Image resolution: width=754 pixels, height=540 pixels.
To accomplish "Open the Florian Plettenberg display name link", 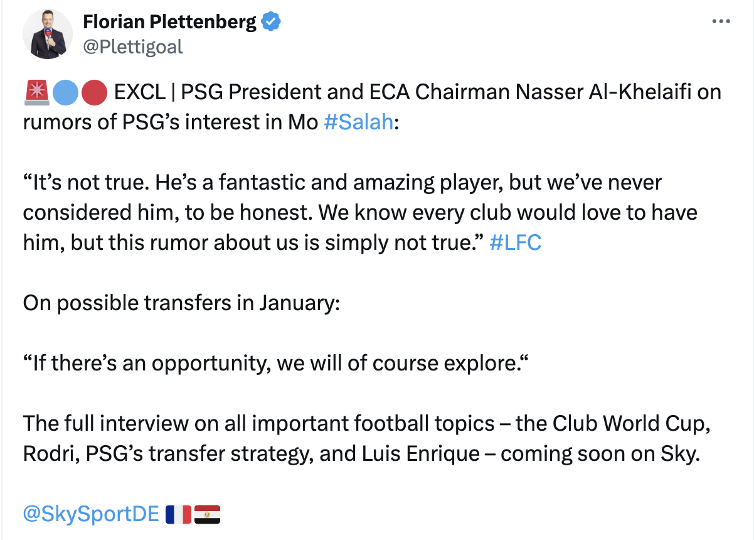I will (169, 22).
